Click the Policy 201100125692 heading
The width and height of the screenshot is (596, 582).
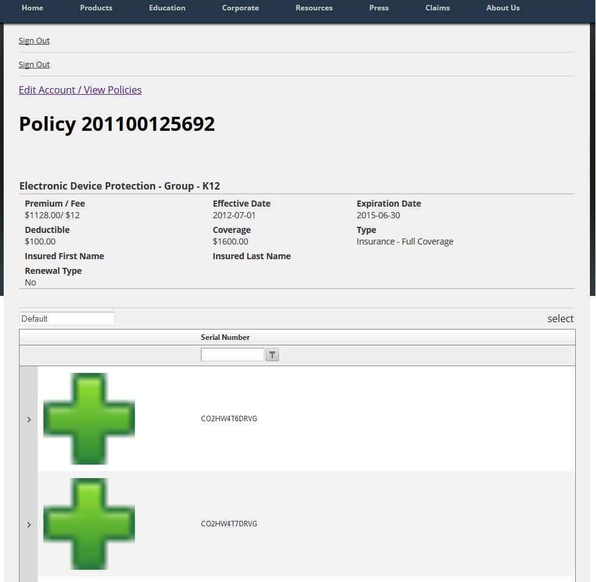coord(117,124)
